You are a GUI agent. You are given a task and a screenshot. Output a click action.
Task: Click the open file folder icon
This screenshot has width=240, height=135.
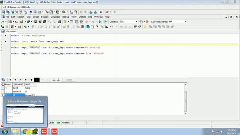click(x=22, y=22)
